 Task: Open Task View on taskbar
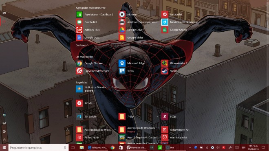click(73, 148)
